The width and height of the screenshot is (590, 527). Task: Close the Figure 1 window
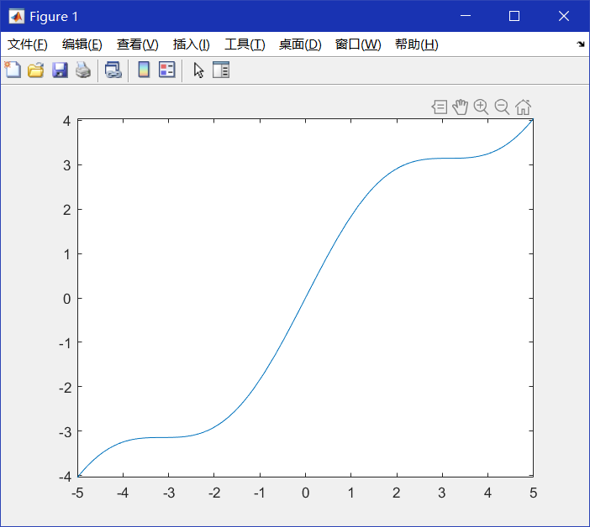[564, 16]
